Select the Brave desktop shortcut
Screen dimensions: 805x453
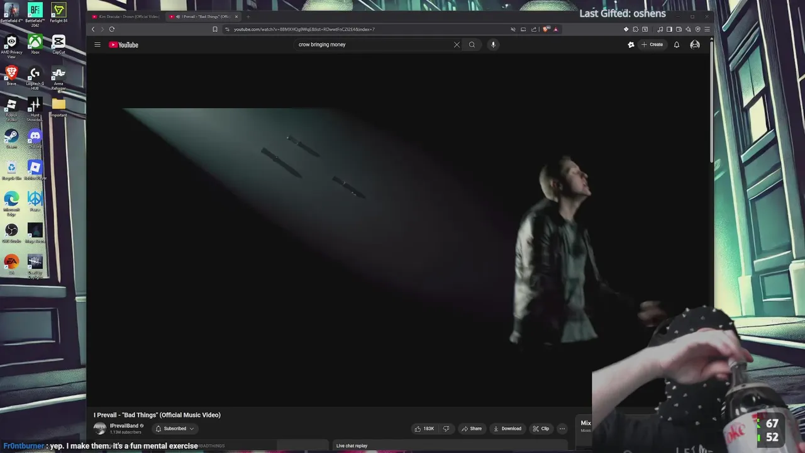click(x=11, y=76)
